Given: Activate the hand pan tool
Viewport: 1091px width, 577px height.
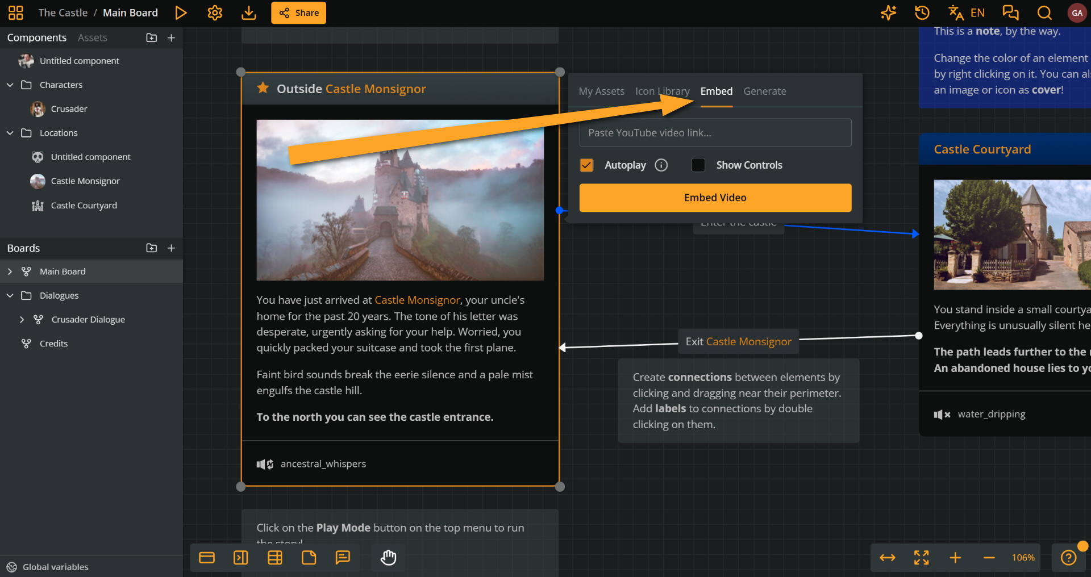Looking at the screenshot, I should (x=389, y=558).
